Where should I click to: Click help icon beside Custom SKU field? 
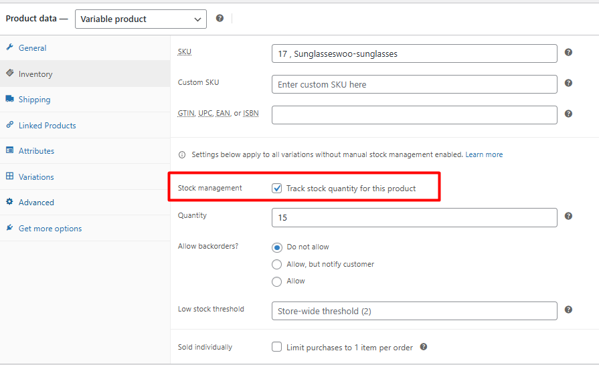pos(568,83)
